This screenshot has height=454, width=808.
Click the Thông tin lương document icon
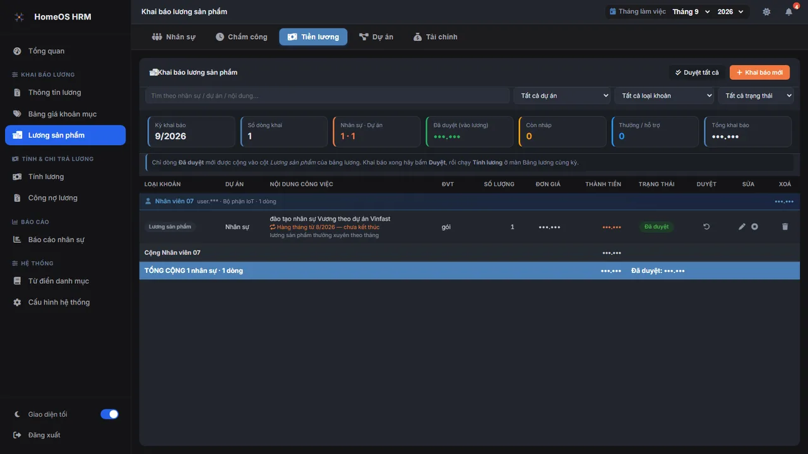click(x=17, y=93)
